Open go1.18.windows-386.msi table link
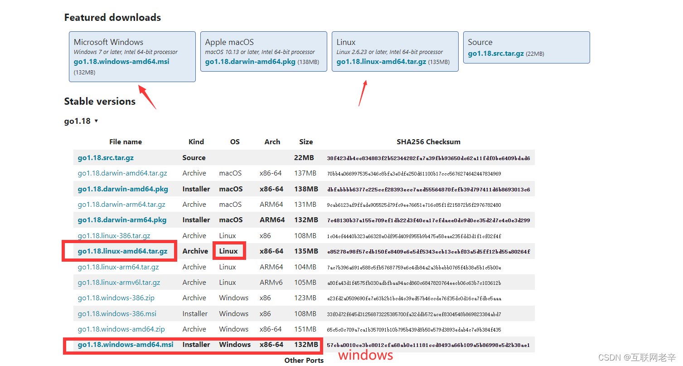Screen dimensions: 683x366 click(x=117, y=314)
